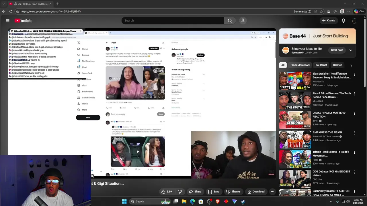Open options for Zias & B Lou FaZe Banks video
This screenshot has width=367, height=206.
coord(354,94)
